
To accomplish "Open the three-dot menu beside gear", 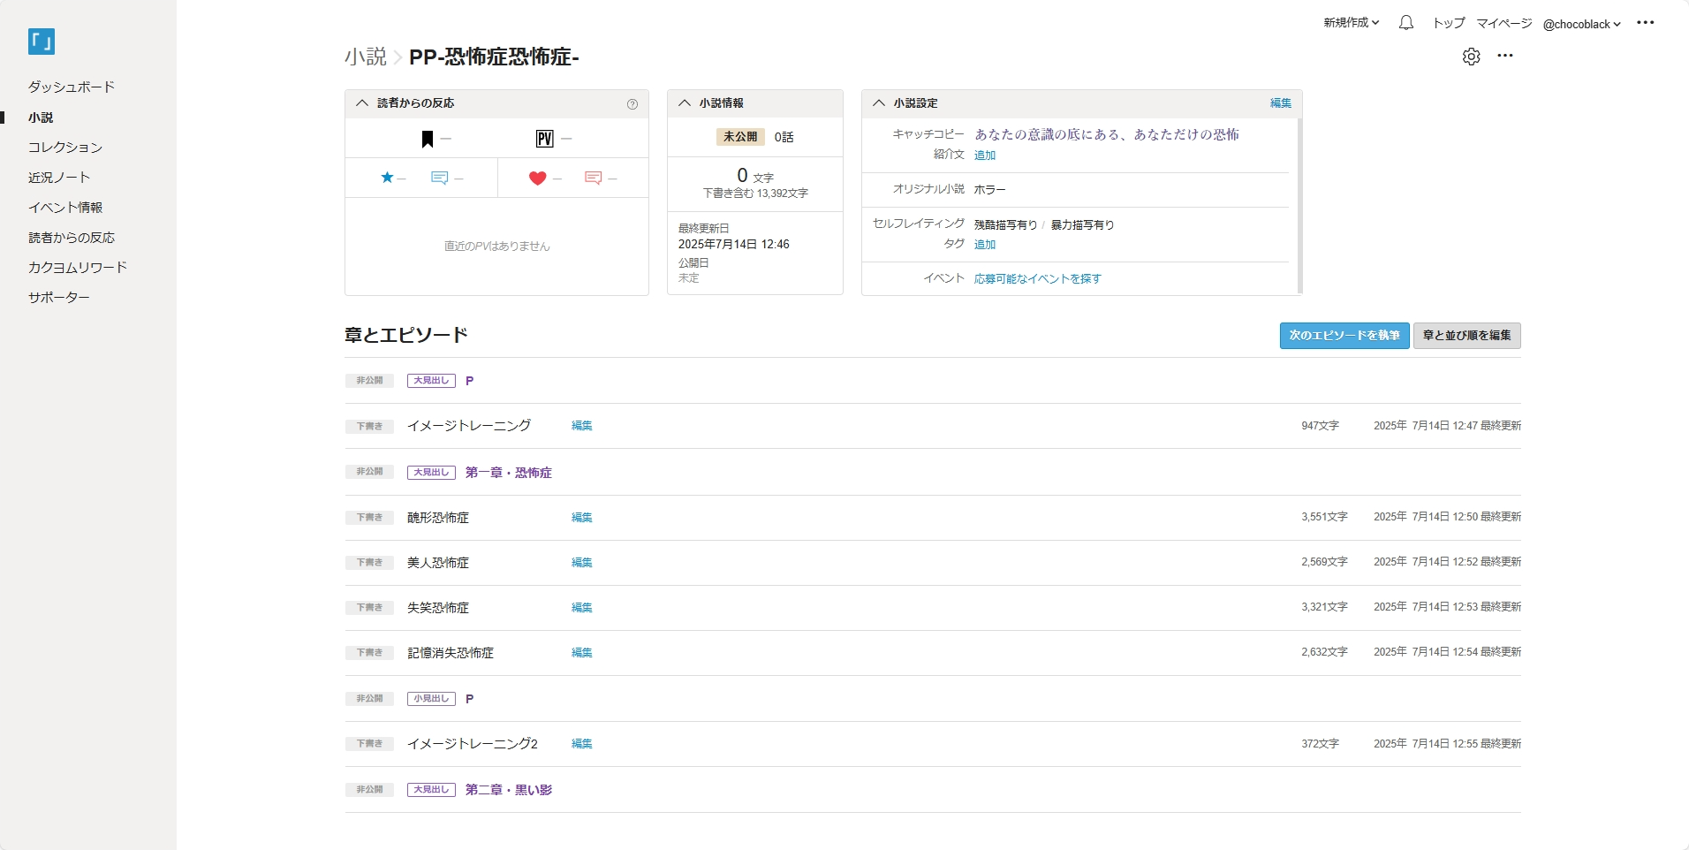I will click(x=1505, y=57).
